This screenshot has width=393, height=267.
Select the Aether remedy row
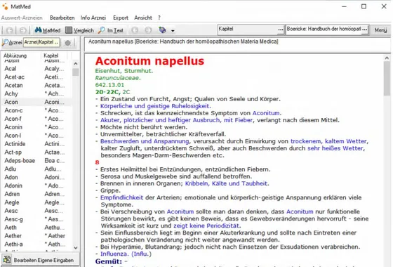[36, 235]
